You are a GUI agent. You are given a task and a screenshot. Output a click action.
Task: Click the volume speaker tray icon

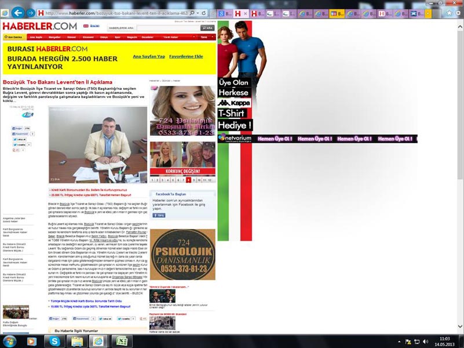coord(426,342)
